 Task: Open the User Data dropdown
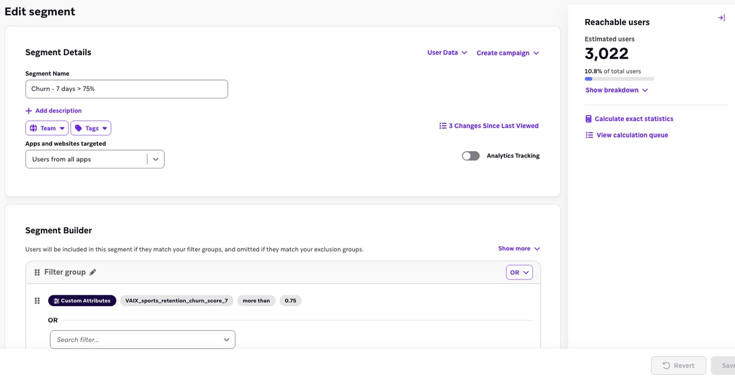tap(447, 53)
